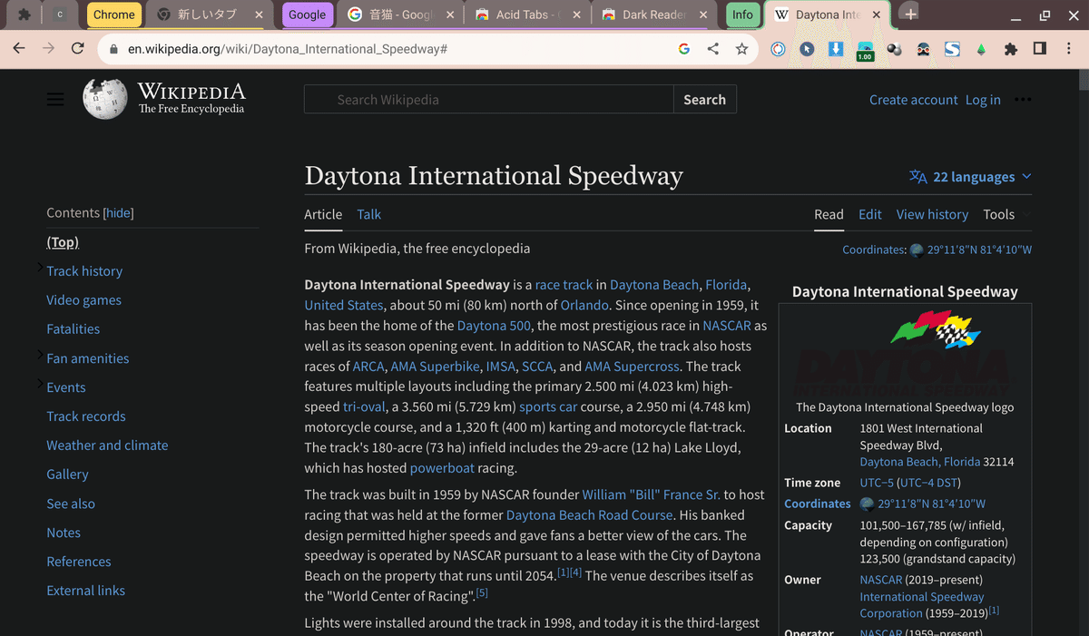Image resolution: width=1089 pixels, height=636 pixels.
Task: Collapse the Chrome tab group
Action: (114, 15)
